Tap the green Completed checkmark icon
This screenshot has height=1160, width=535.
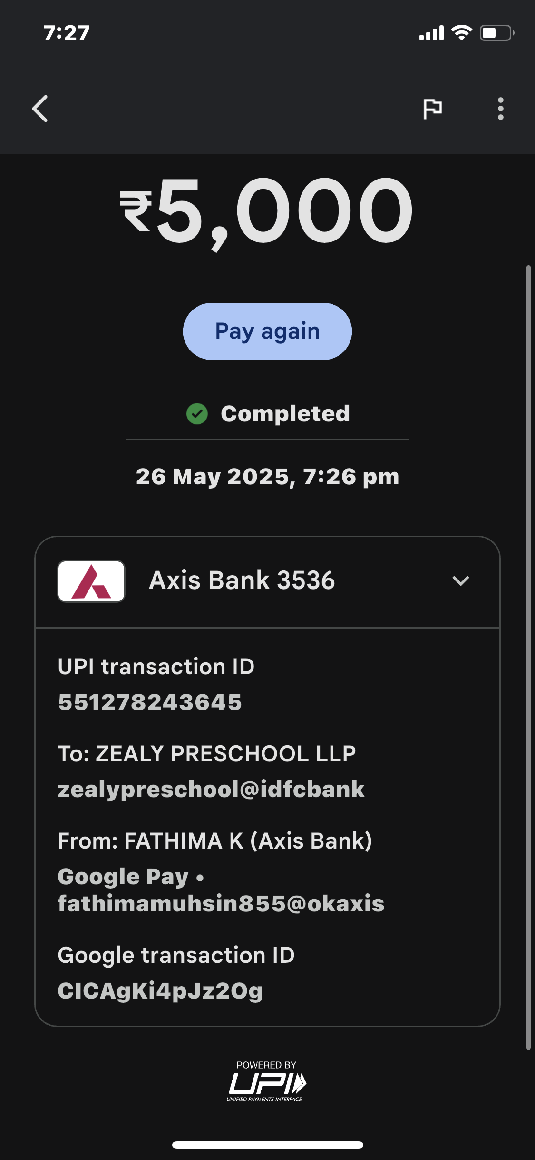pos(197,413)
